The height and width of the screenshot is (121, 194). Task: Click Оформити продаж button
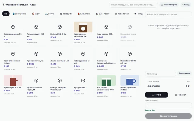tap(169, 116)
